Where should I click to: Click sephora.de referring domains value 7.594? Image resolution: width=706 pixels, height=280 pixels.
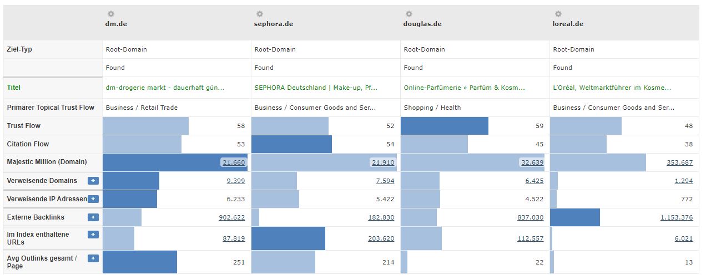coord(385,181)
